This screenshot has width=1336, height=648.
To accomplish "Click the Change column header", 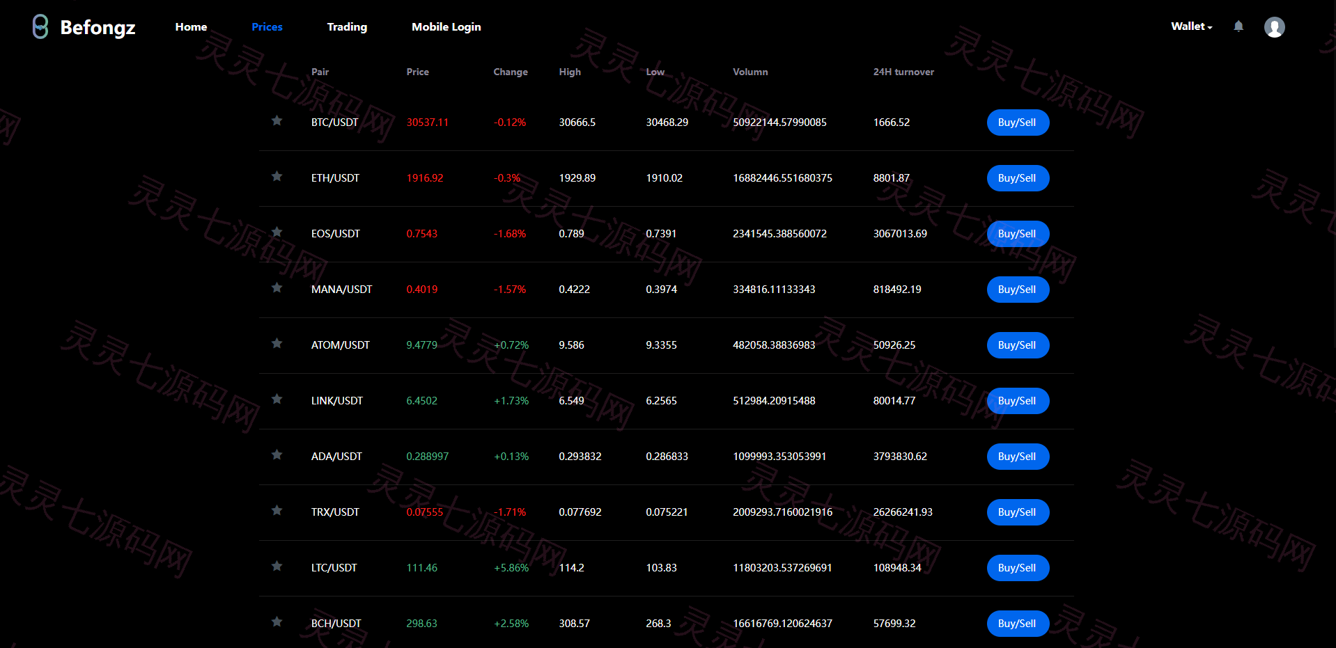I will (x=510, y=72).
